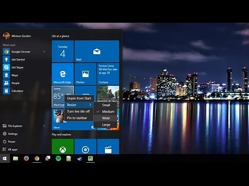Launch the green Xbox tile
Screen dimensions: 249x186
(63, 146)
